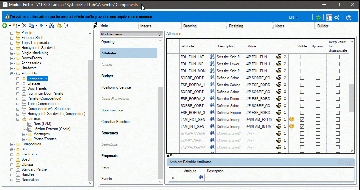Click comment bubble icon for LAM_INT_GEN
The image size is (360, 190).
(292, 126)
